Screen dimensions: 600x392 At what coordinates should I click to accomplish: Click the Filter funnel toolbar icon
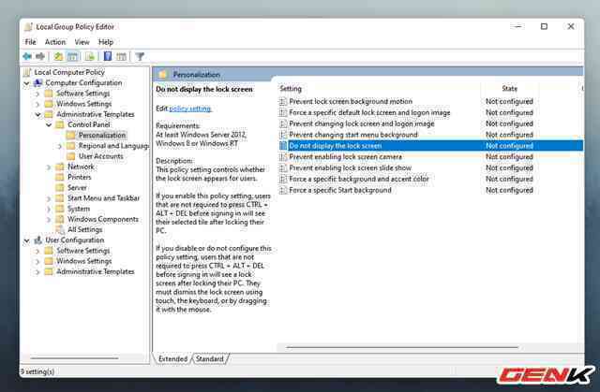click(140, 56)
